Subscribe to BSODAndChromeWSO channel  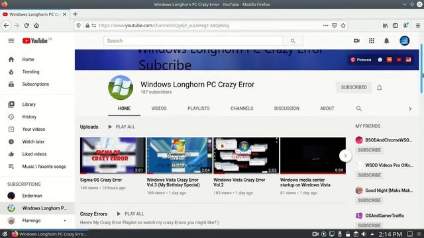tap(369, 150)
